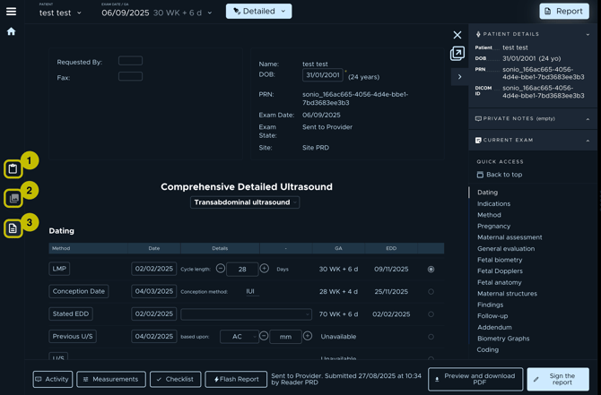
Task: Open the Measurements panel
Action: coord(111,379)
